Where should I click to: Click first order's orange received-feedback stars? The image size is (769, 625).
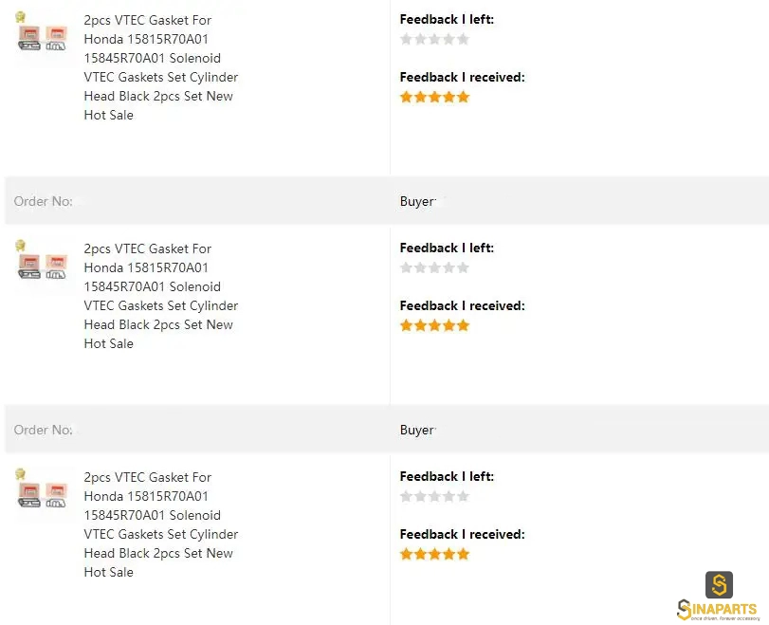click(x=434, y=97)
